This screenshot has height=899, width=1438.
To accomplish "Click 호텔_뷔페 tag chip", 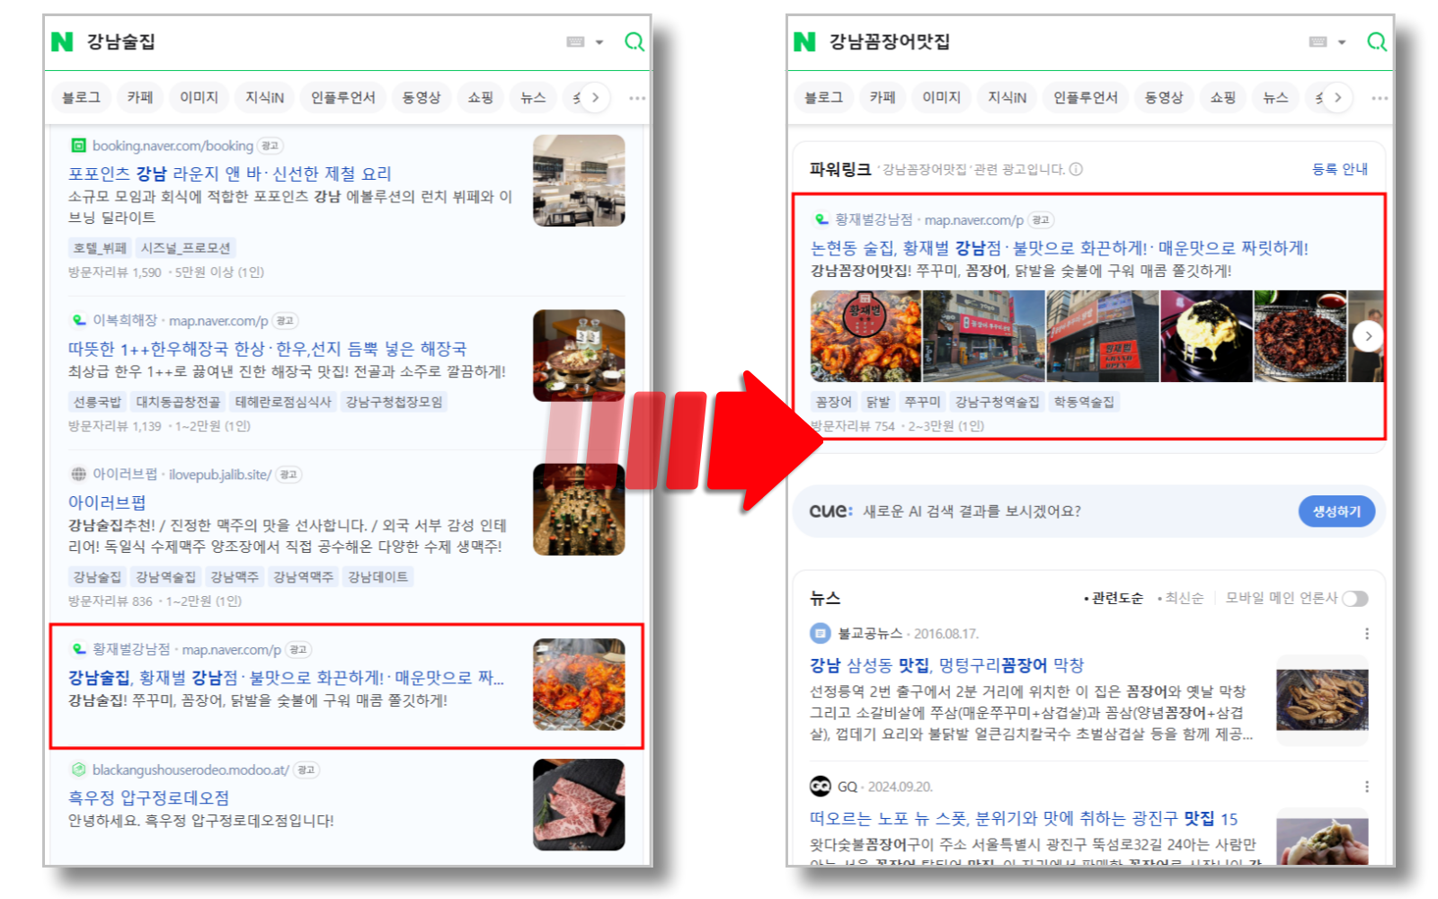I will pyautogui.click(x=101, y=248).
